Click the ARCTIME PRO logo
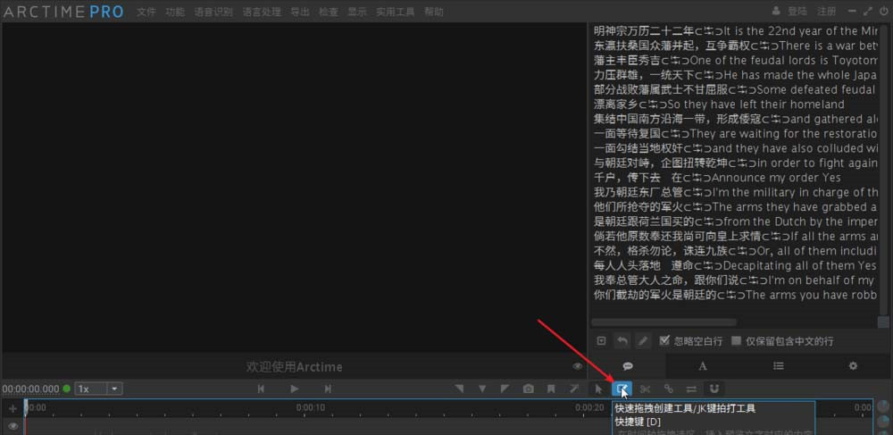893x435 pixels. tap(63, 12)
